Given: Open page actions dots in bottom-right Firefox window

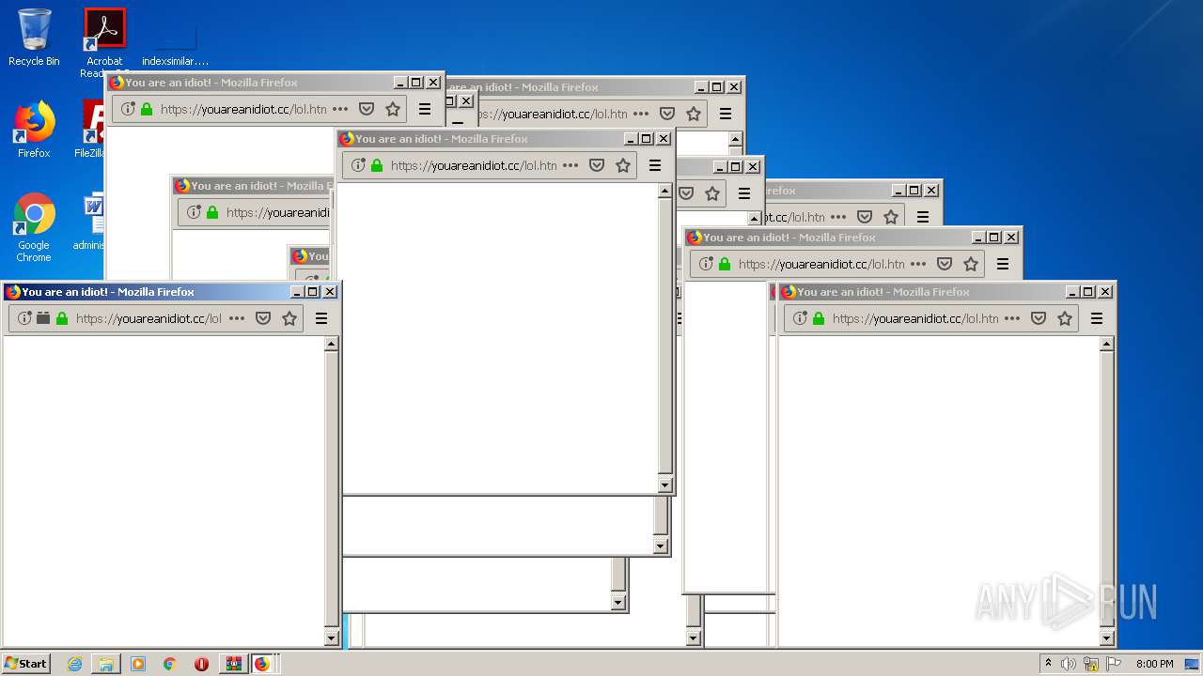Looking at the screenshot, I should [1012, 318].
